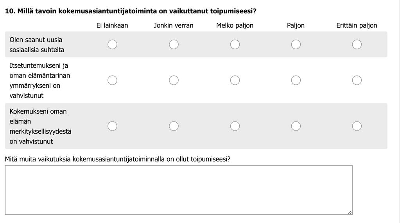
Task: Click the 'Mitä muita vaikutuksia' text area
Action: (179, 190)
